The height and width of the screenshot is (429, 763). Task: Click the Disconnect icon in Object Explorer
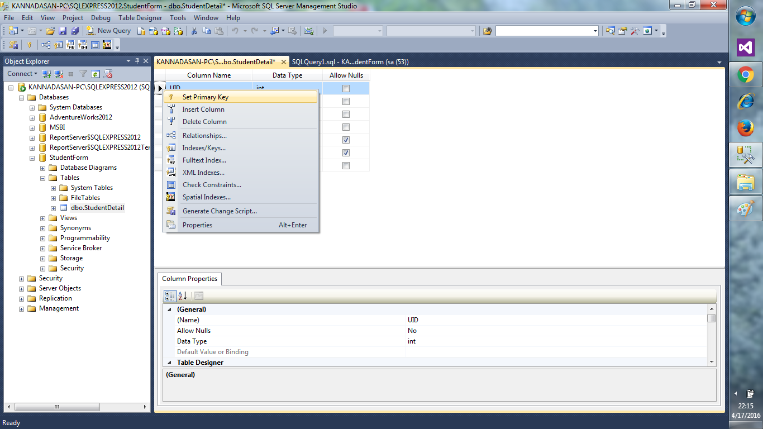tap(58, 73)
